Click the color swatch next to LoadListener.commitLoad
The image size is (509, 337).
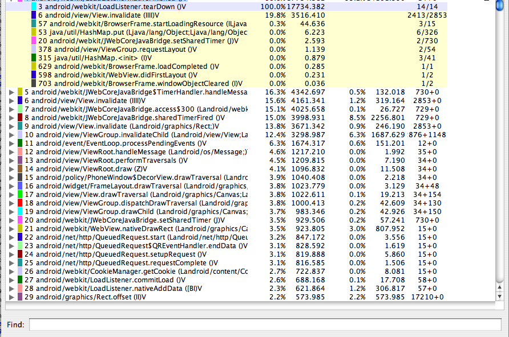point(20,280)
